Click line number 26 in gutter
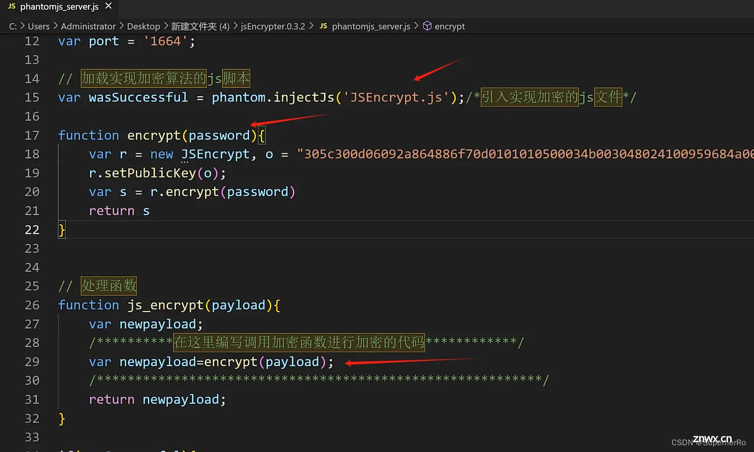 [x=32, y=305]
